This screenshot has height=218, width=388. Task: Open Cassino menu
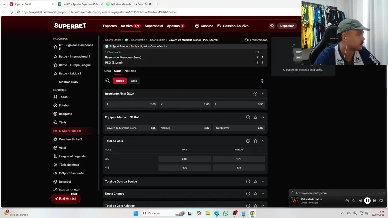coord(204,26)
